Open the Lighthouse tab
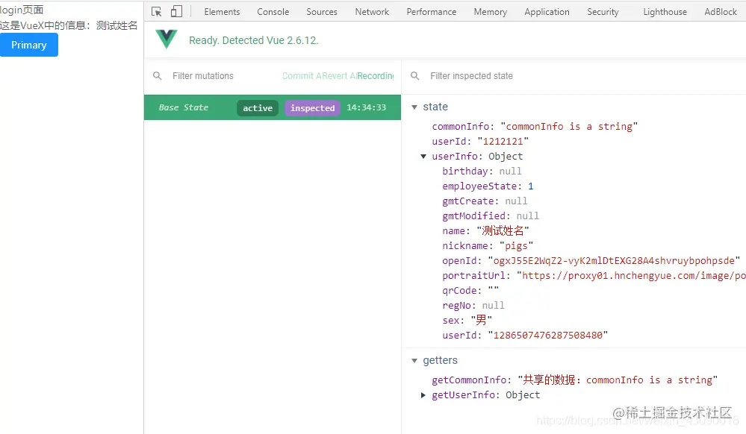This screenshot has width=746, height=434. coord(665,12)
